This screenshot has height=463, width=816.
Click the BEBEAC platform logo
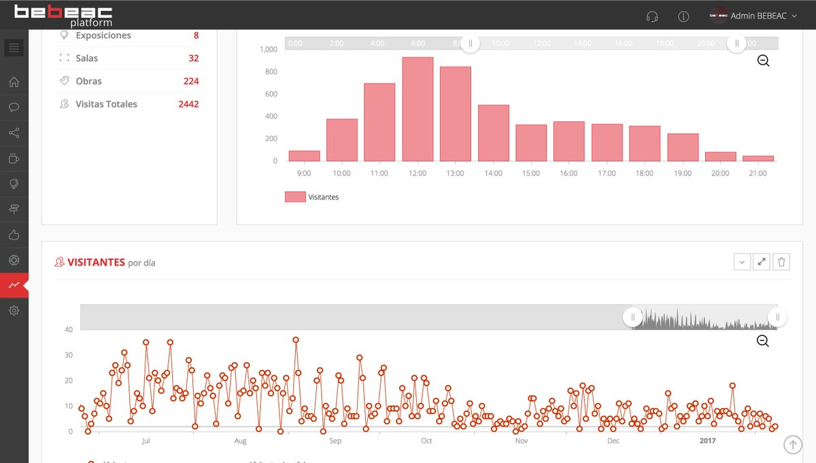63,15
